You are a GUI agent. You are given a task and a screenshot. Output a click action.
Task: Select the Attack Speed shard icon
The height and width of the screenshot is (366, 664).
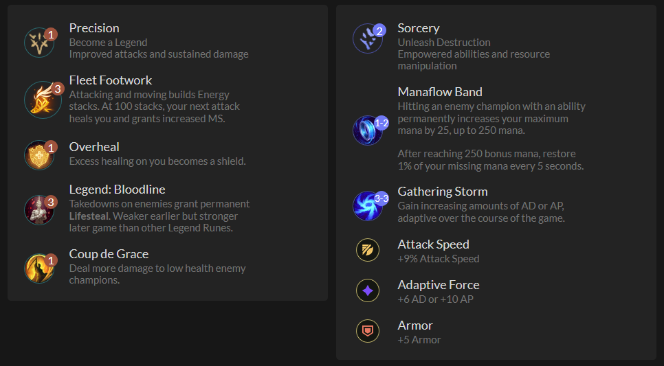[x=368, y=250]
